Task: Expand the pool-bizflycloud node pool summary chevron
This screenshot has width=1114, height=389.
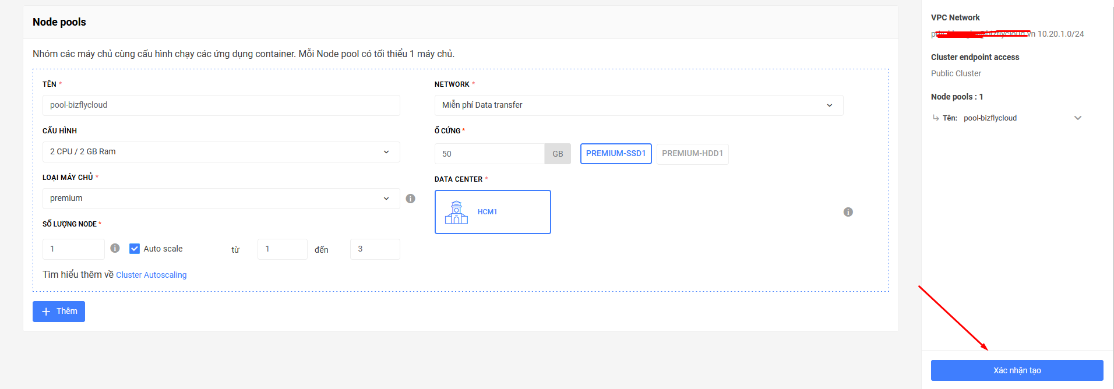Action: [1078, 118]
